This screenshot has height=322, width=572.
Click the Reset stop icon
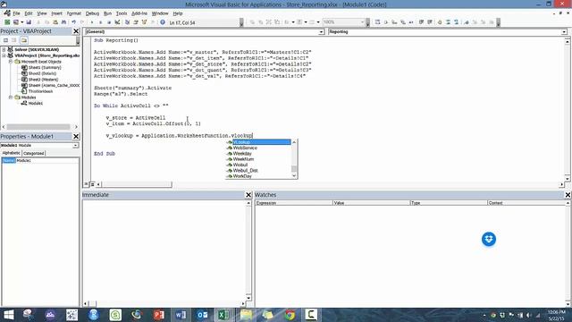pyautogui.click(x=109, y=22)
